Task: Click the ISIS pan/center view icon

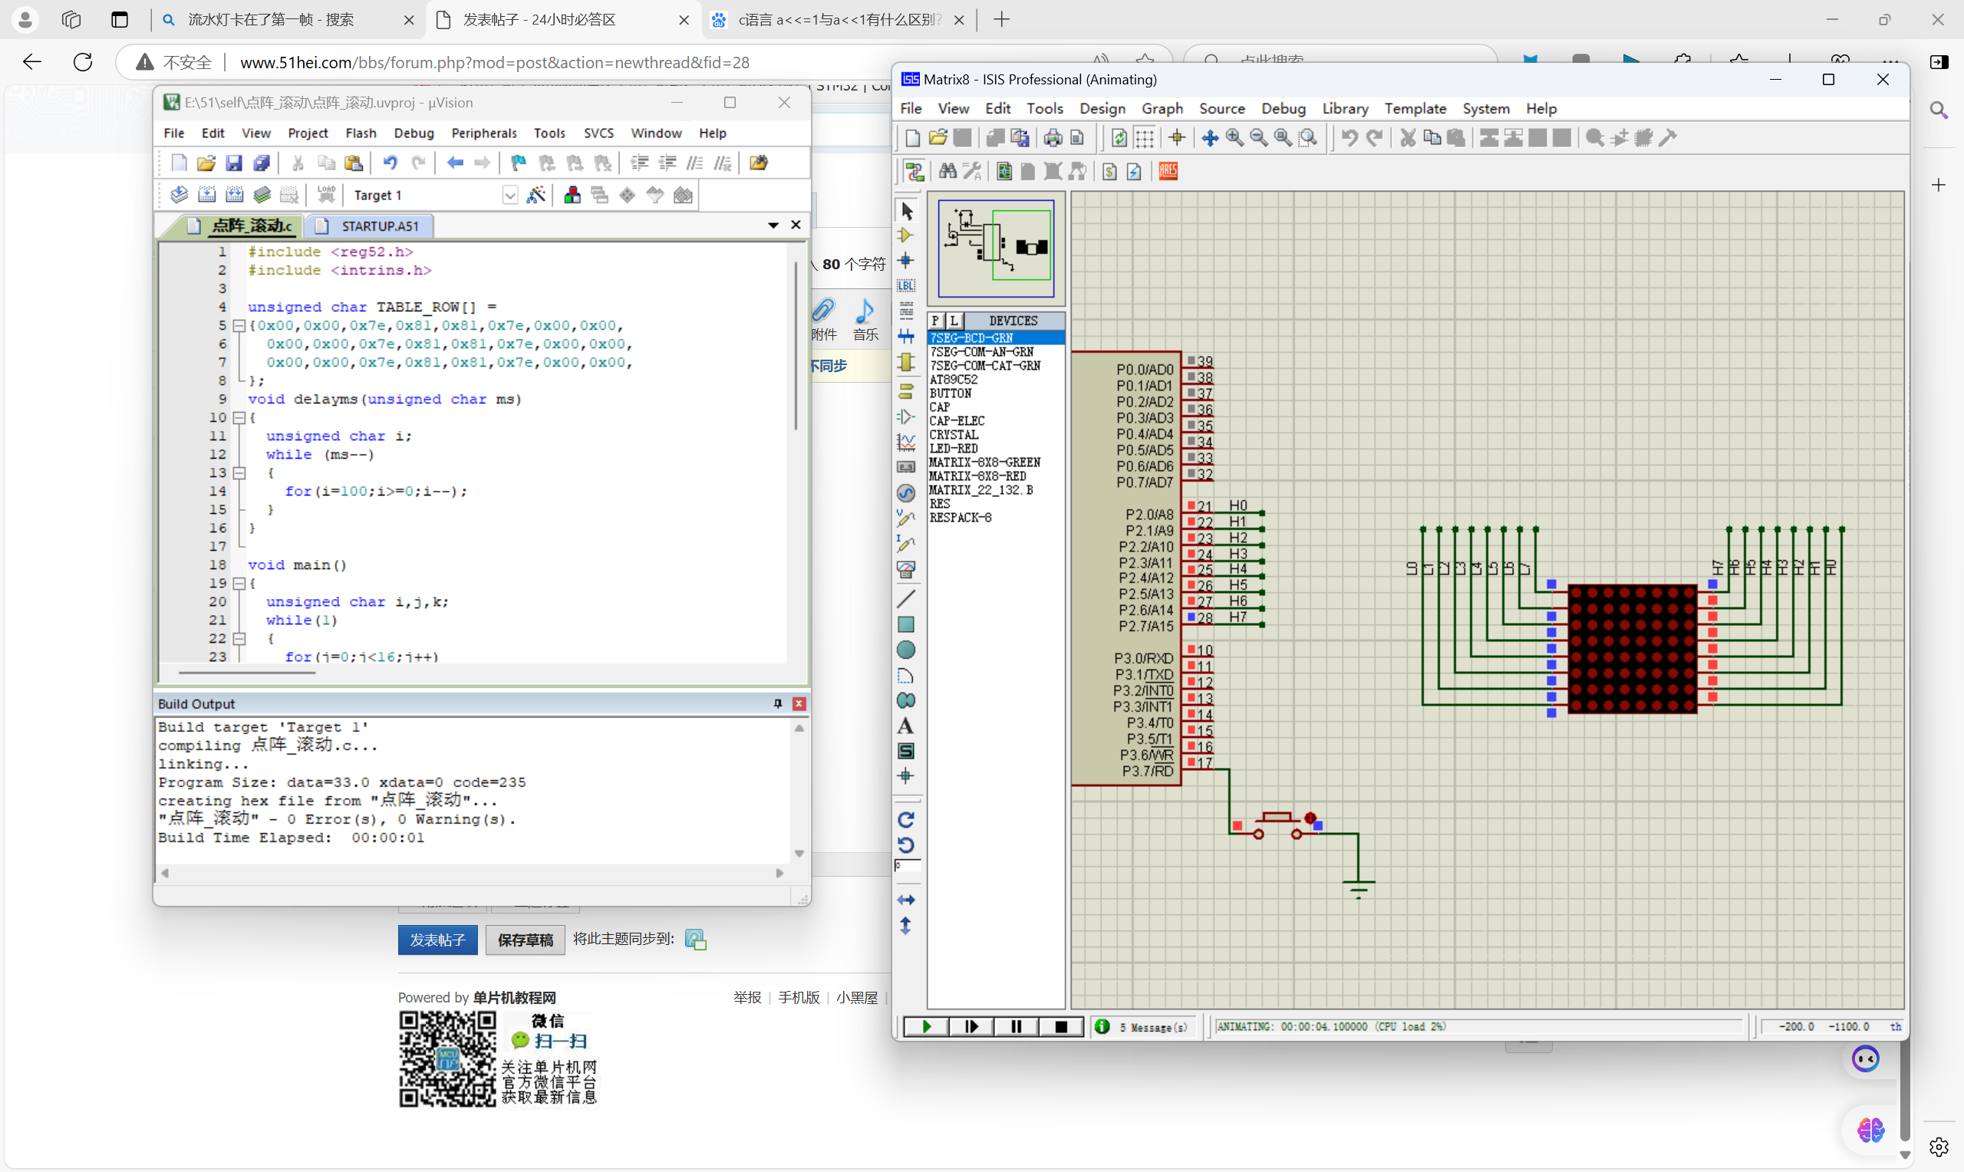Action: (x=1210, y=138)
